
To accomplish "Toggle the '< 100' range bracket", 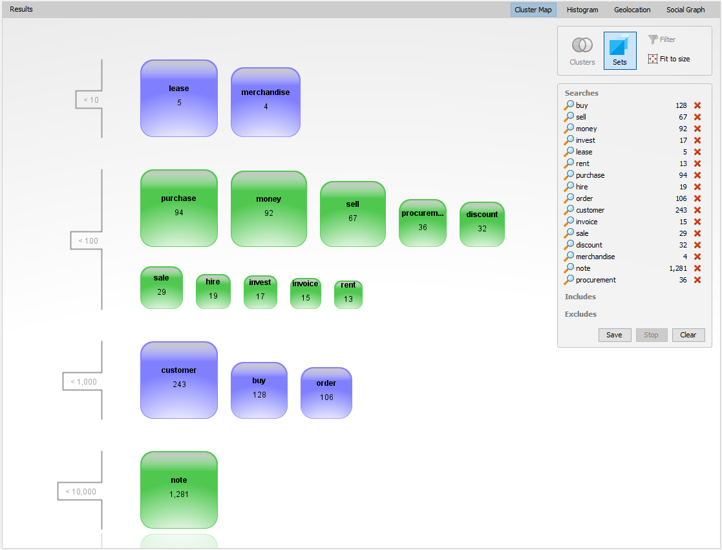I will [88, 241].
